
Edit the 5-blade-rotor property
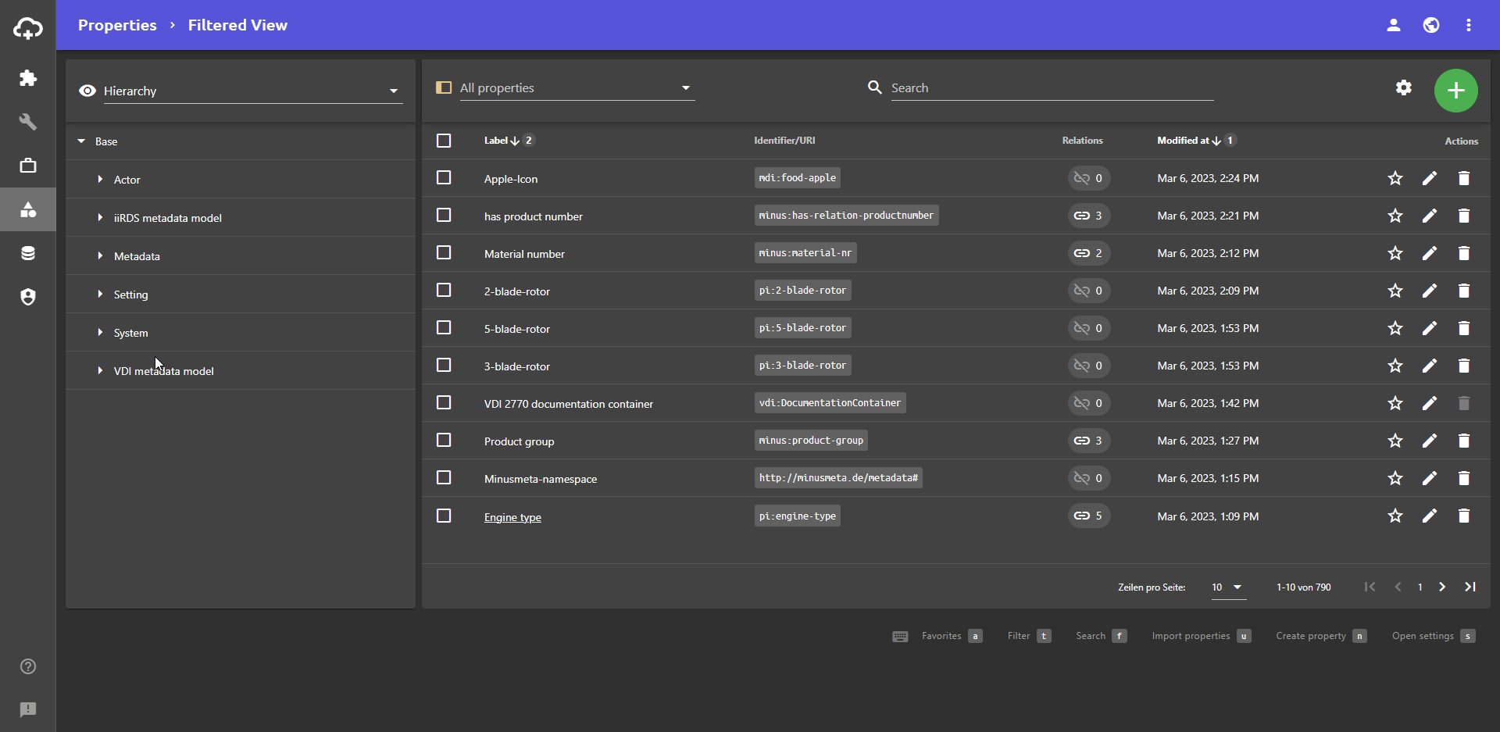[x=1430, y=328]
